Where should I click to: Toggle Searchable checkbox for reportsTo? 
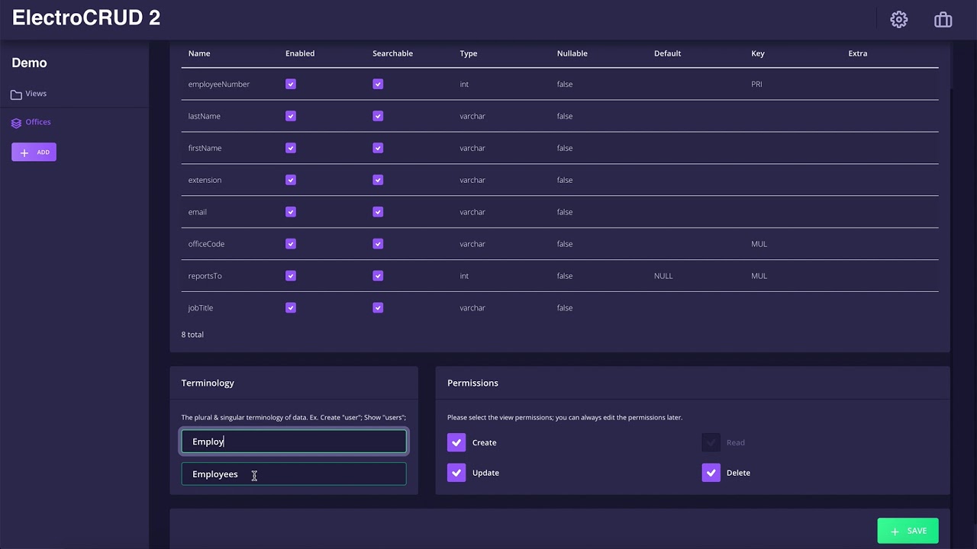point(378,276)
